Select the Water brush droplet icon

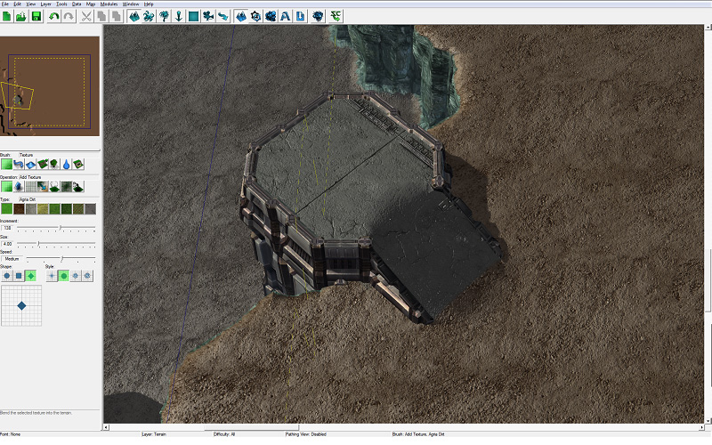click(66, 165)
